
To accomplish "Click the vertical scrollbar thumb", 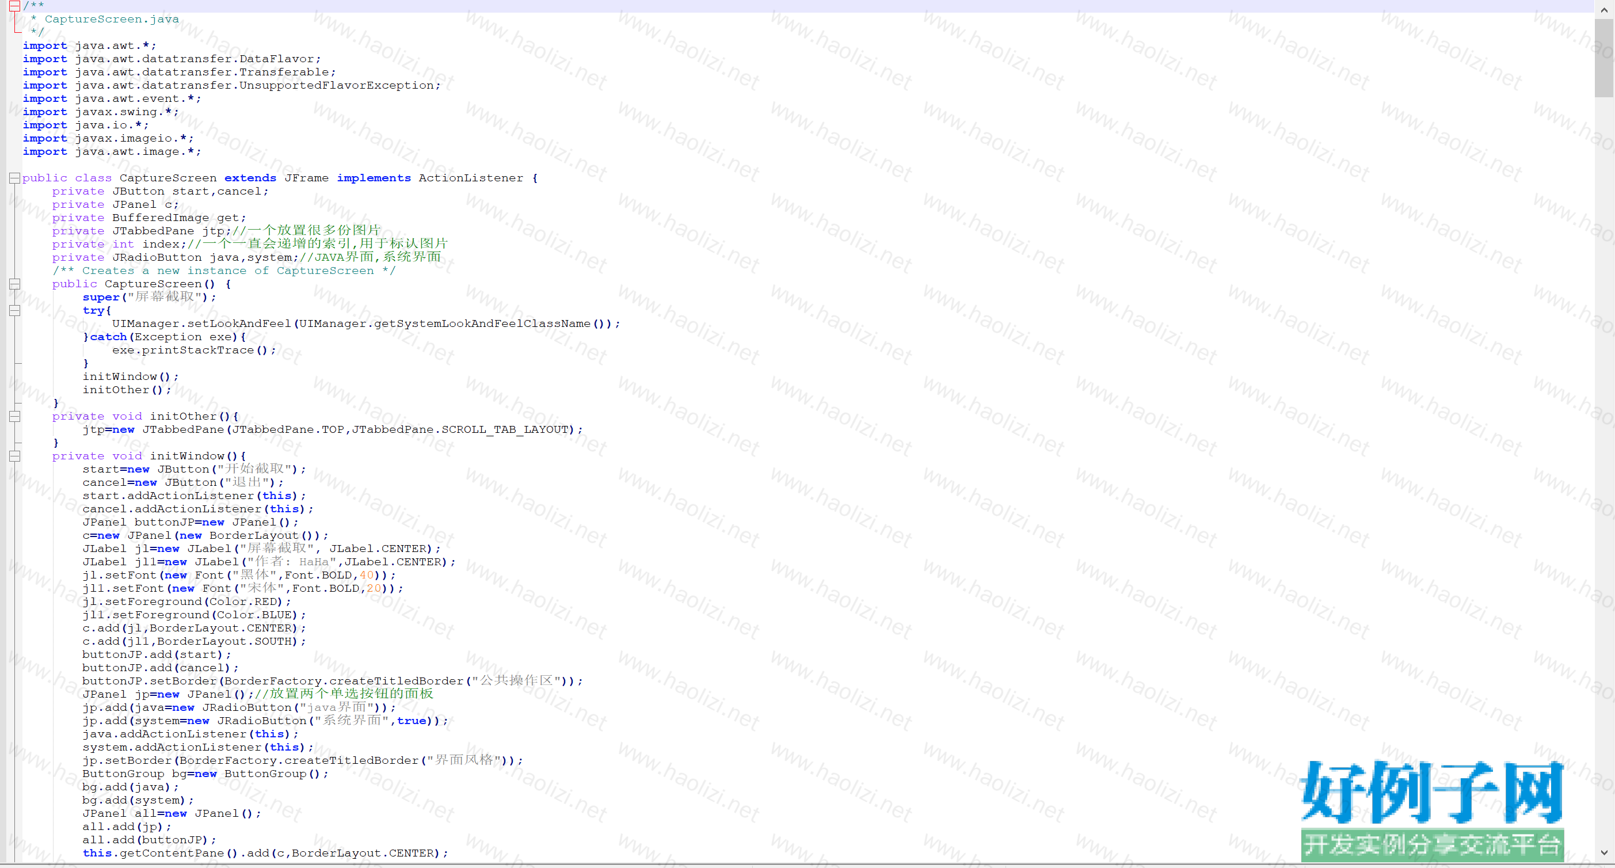I will click(1603, 58).
